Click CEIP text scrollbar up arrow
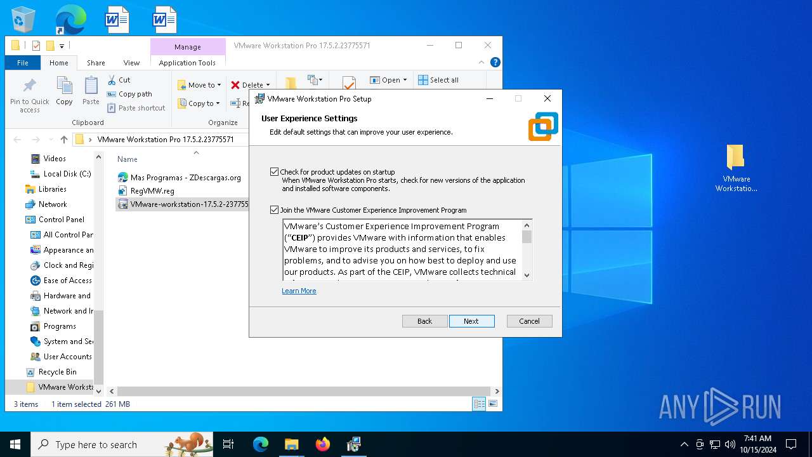Screen dimensions: 812x457 527,225
